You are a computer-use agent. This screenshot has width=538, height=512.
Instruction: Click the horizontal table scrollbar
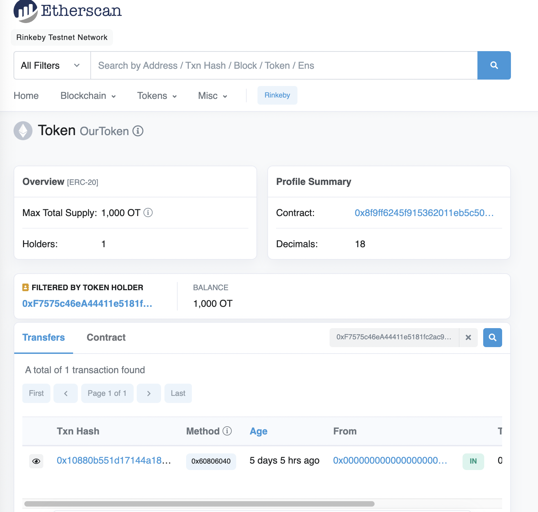(x=199, y=504)
